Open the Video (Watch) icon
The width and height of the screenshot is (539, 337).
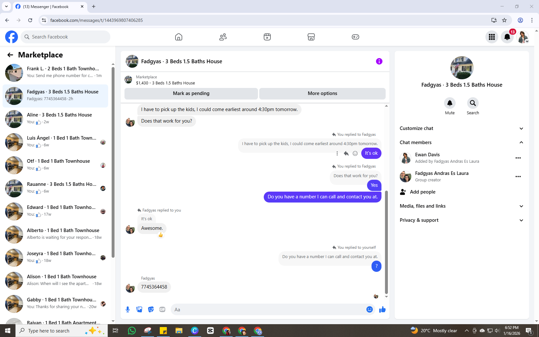[267, 37]
